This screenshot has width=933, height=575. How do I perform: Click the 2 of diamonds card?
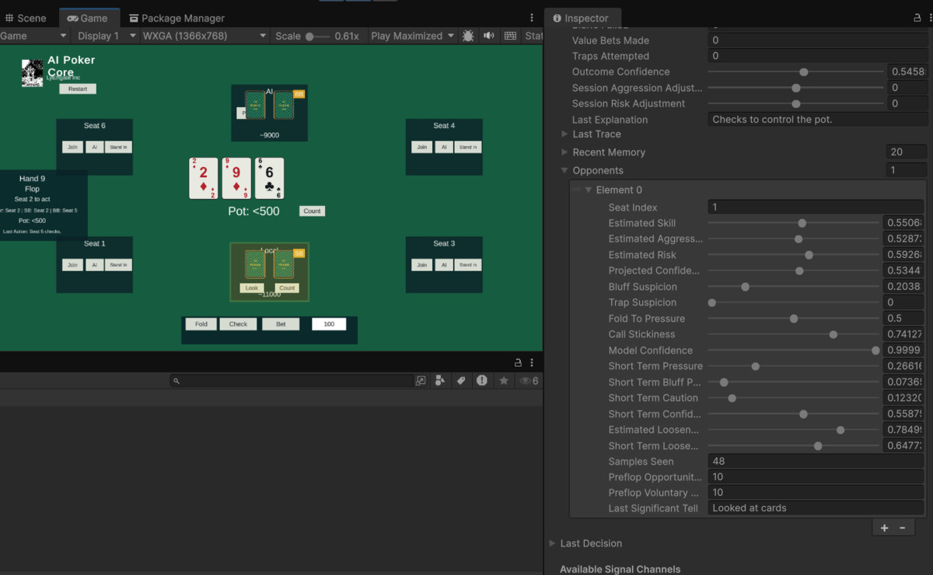pos(204,178)
